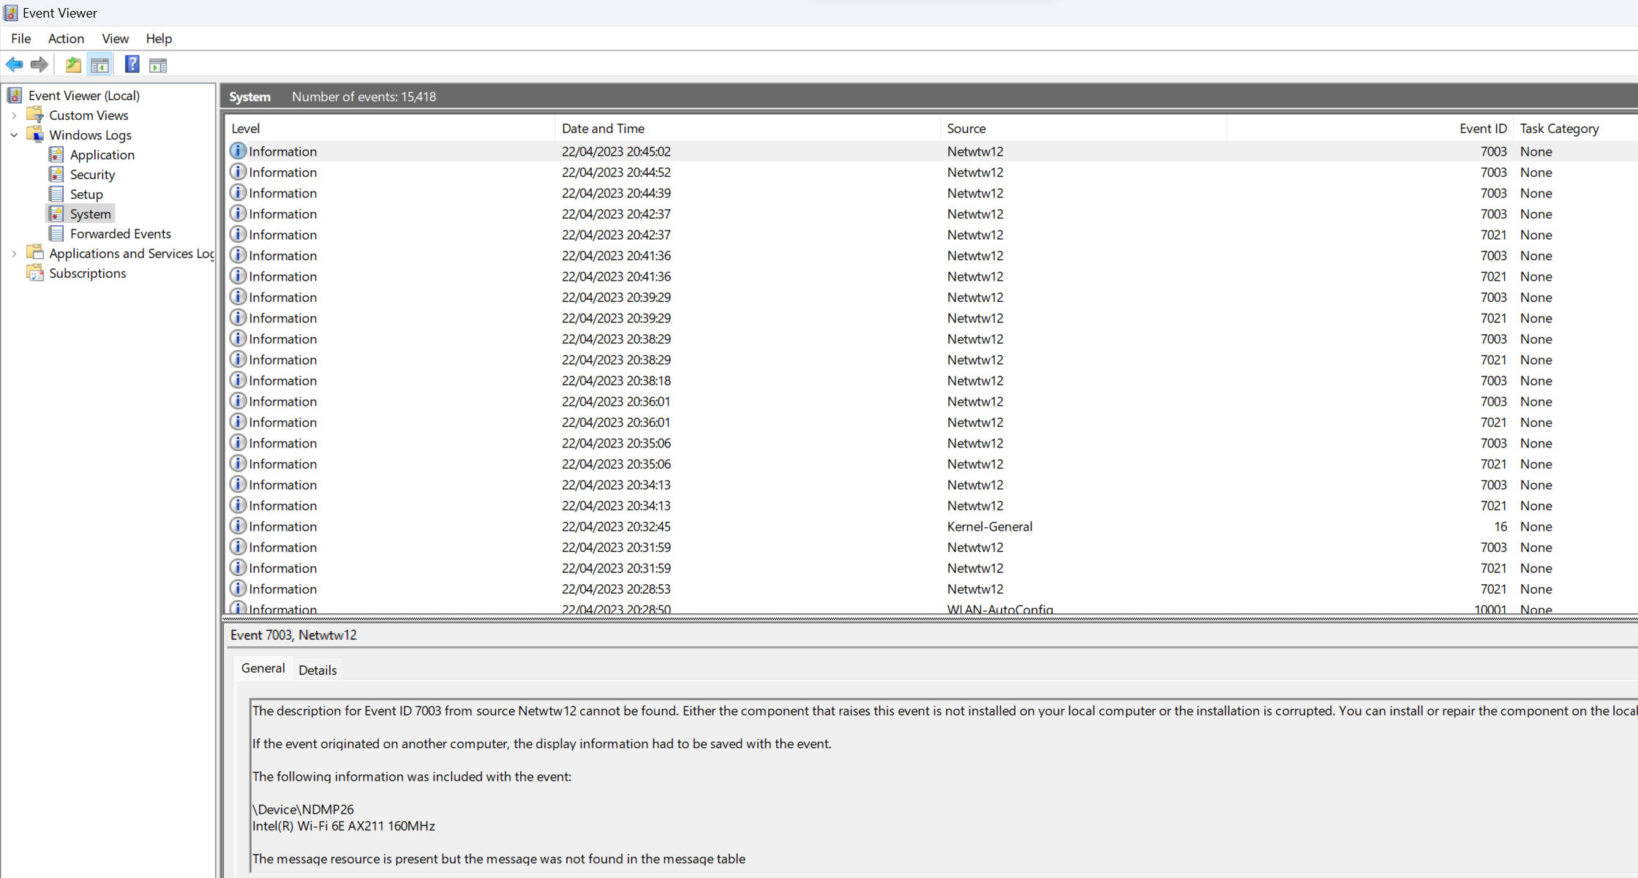The height and width of the screenshot is (878, 1638).
Task: Click the Forward navigation arrow icon
Action: (39, 64)
